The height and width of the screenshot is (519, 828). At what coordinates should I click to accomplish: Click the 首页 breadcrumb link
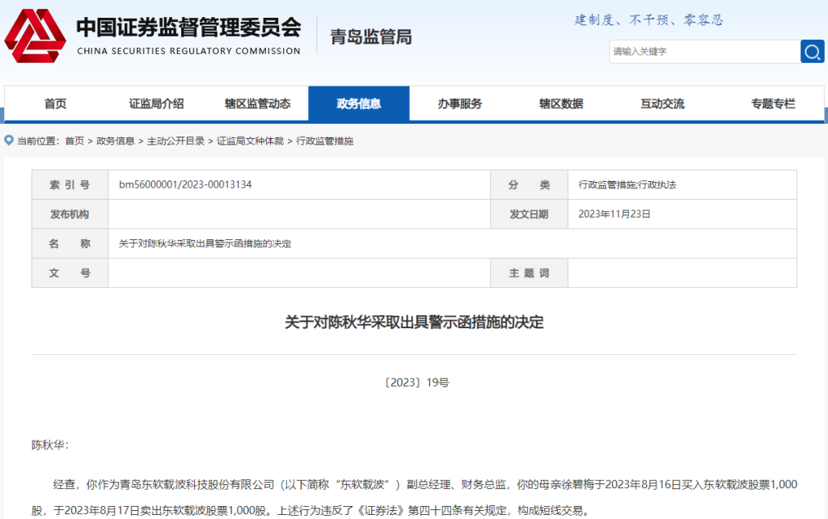(x=74, y=141)
